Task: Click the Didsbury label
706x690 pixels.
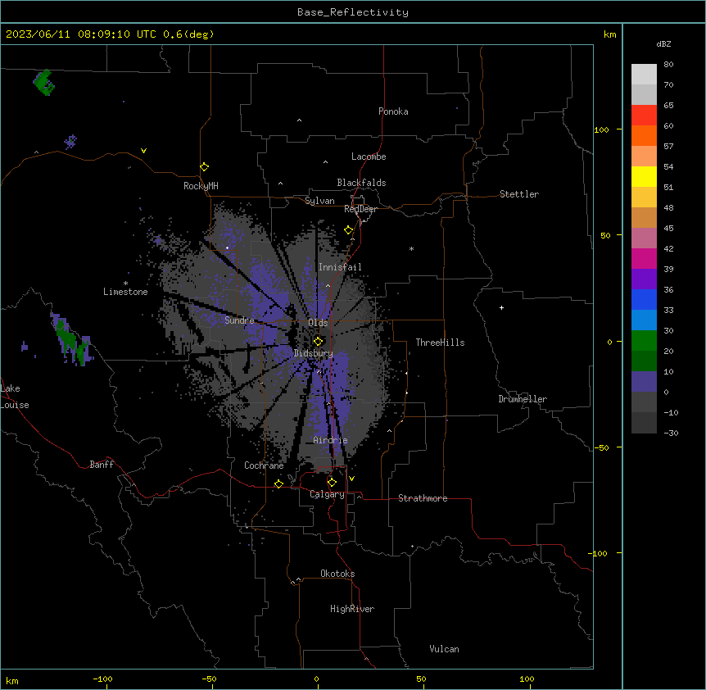Action: (x=314, y=353)
